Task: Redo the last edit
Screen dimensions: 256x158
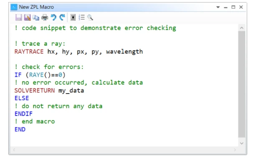Action: point(62,17)
